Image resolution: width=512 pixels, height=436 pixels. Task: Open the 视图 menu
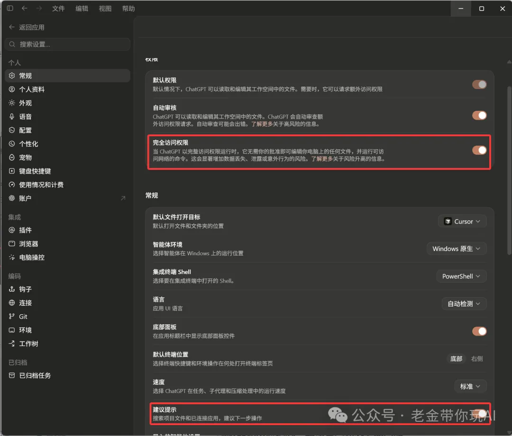[x=105, y=9]
